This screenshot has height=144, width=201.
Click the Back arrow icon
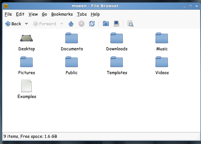(x=8, y=24)
